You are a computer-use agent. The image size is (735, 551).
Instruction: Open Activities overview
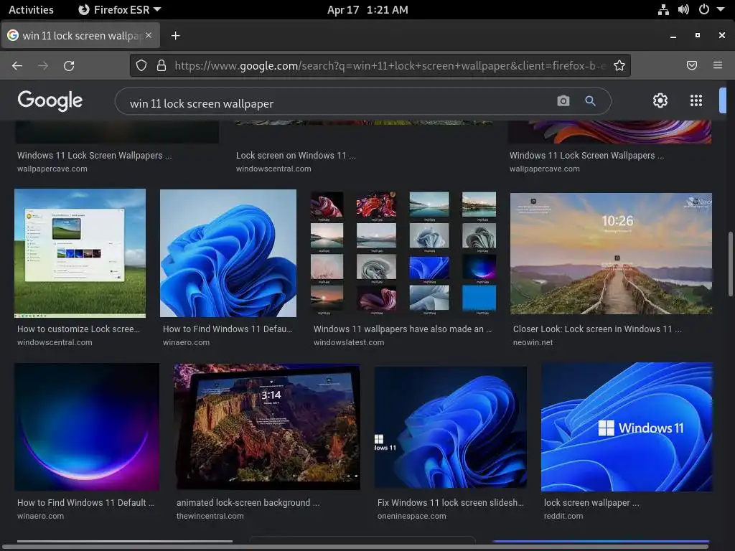coord(31,10)
